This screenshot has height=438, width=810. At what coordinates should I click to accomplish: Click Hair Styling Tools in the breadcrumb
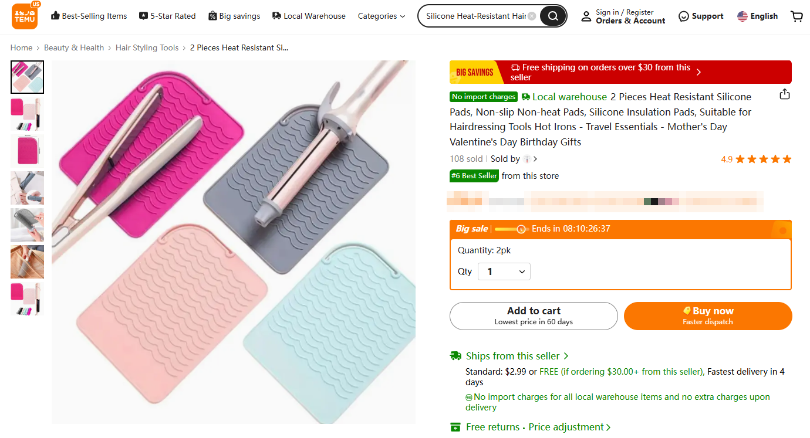(147, 47)
